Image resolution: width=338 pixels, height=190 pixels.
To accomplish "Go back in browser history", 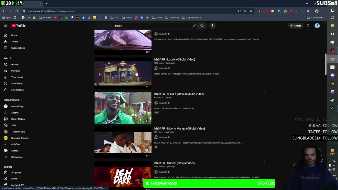I will coord(4,11).
